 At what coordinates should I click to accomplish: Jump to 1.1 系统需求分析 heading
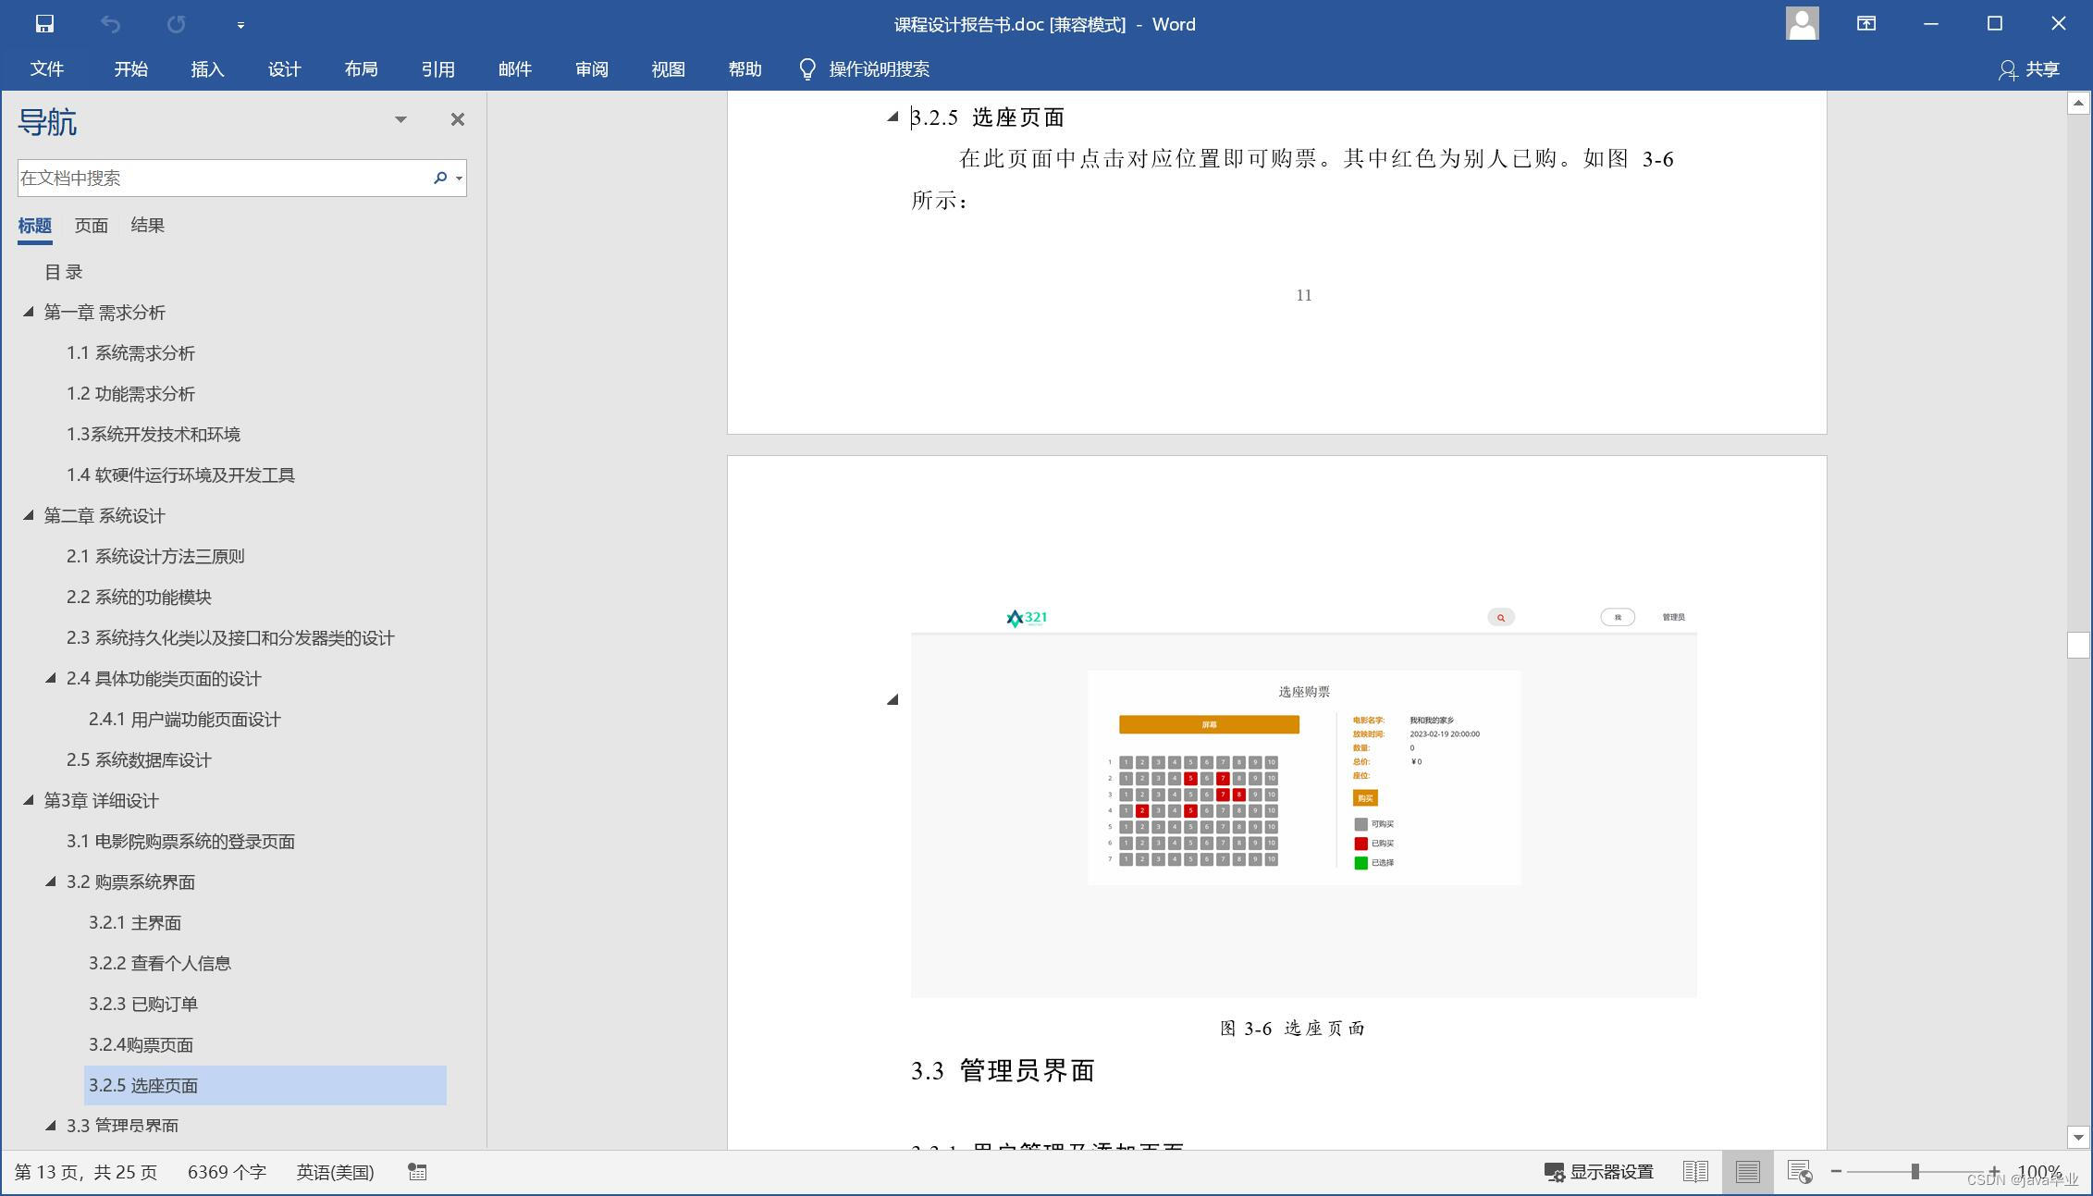(x=130, y=353)
